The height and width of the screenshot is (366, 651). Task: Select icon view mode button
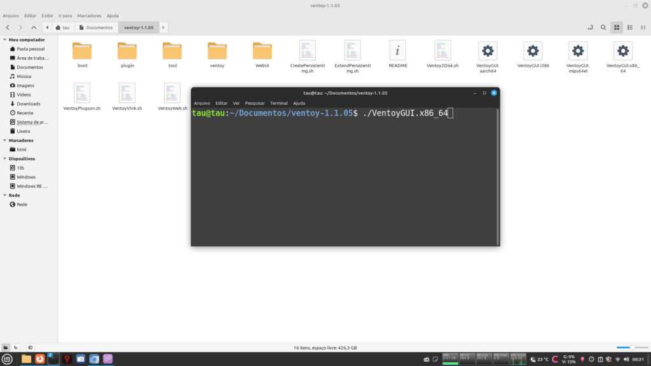[616, 27]
